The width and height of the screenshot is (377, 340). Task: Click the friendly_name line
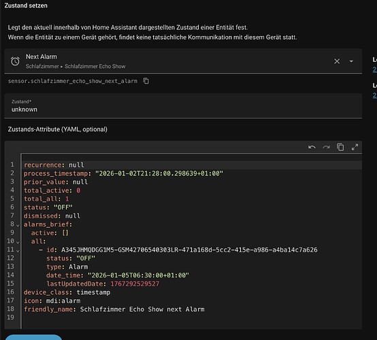(114, 309)
